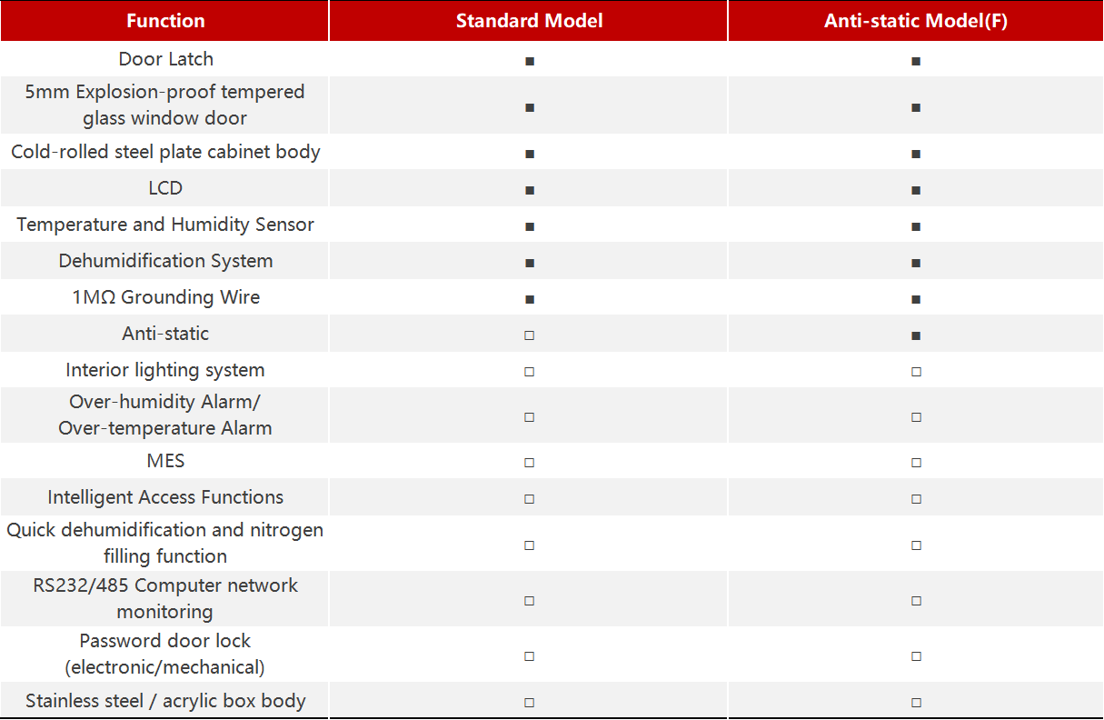
Task: Select the Intelligent Access Functions square under Anti-static Model(F)
Action: (x=916, y=499)
